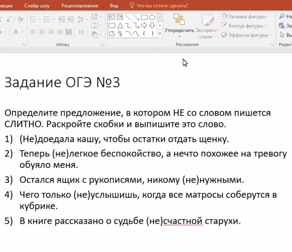Select the Right Arrow block shape
Screen dimensions: 292x252
144,25
